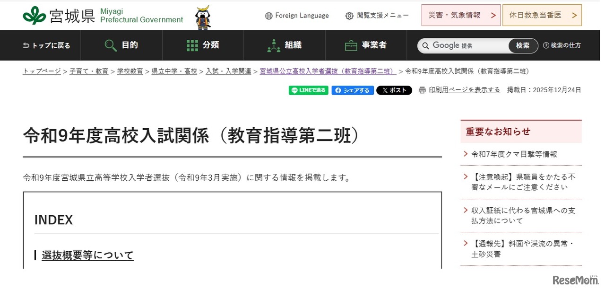The height and width of the screenshot is (291, 605).
Task: Select the 事業者 business icon
Action: [350, 45]
